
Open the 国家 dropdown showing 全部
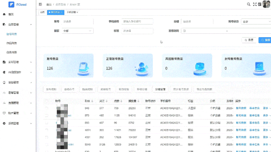pyautogui.click(x=77, y=31)
